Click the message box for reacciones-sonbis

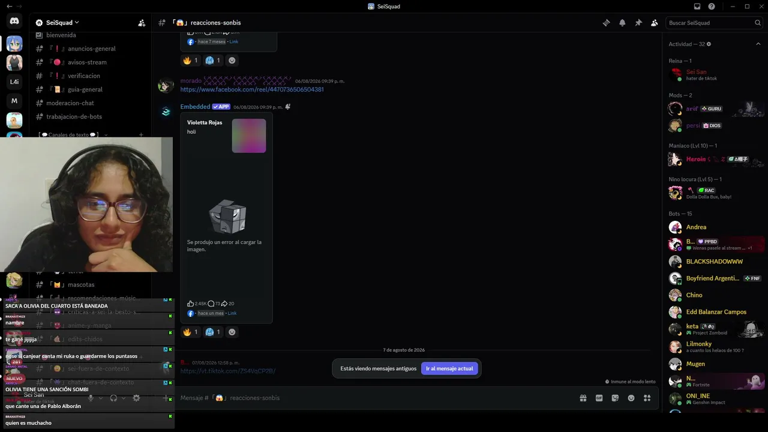click(x=375, y=398)
